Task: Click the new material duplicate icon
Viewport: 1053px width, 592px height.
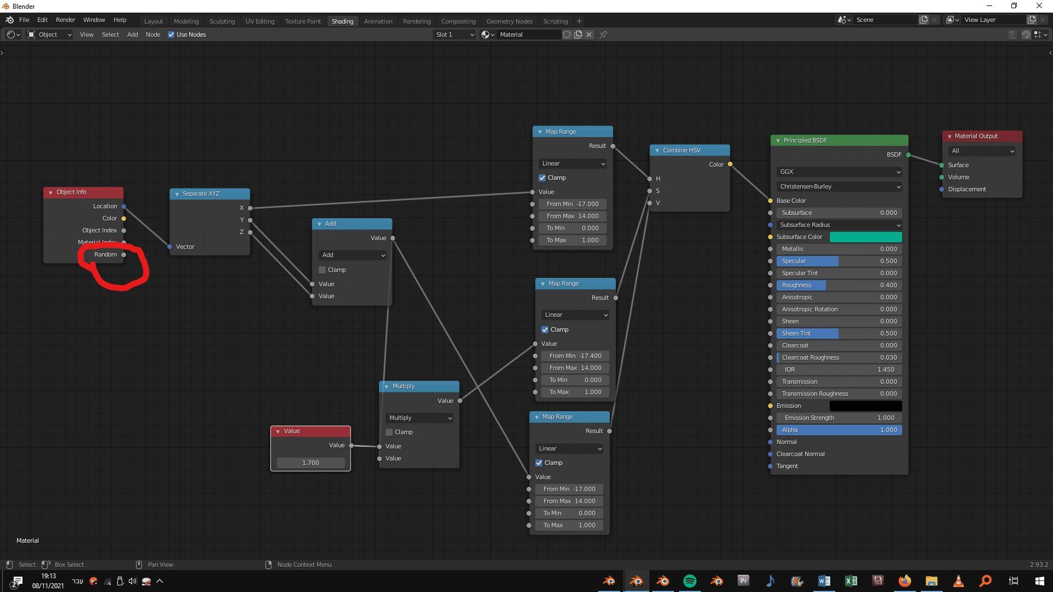Action: coord(578,35)
